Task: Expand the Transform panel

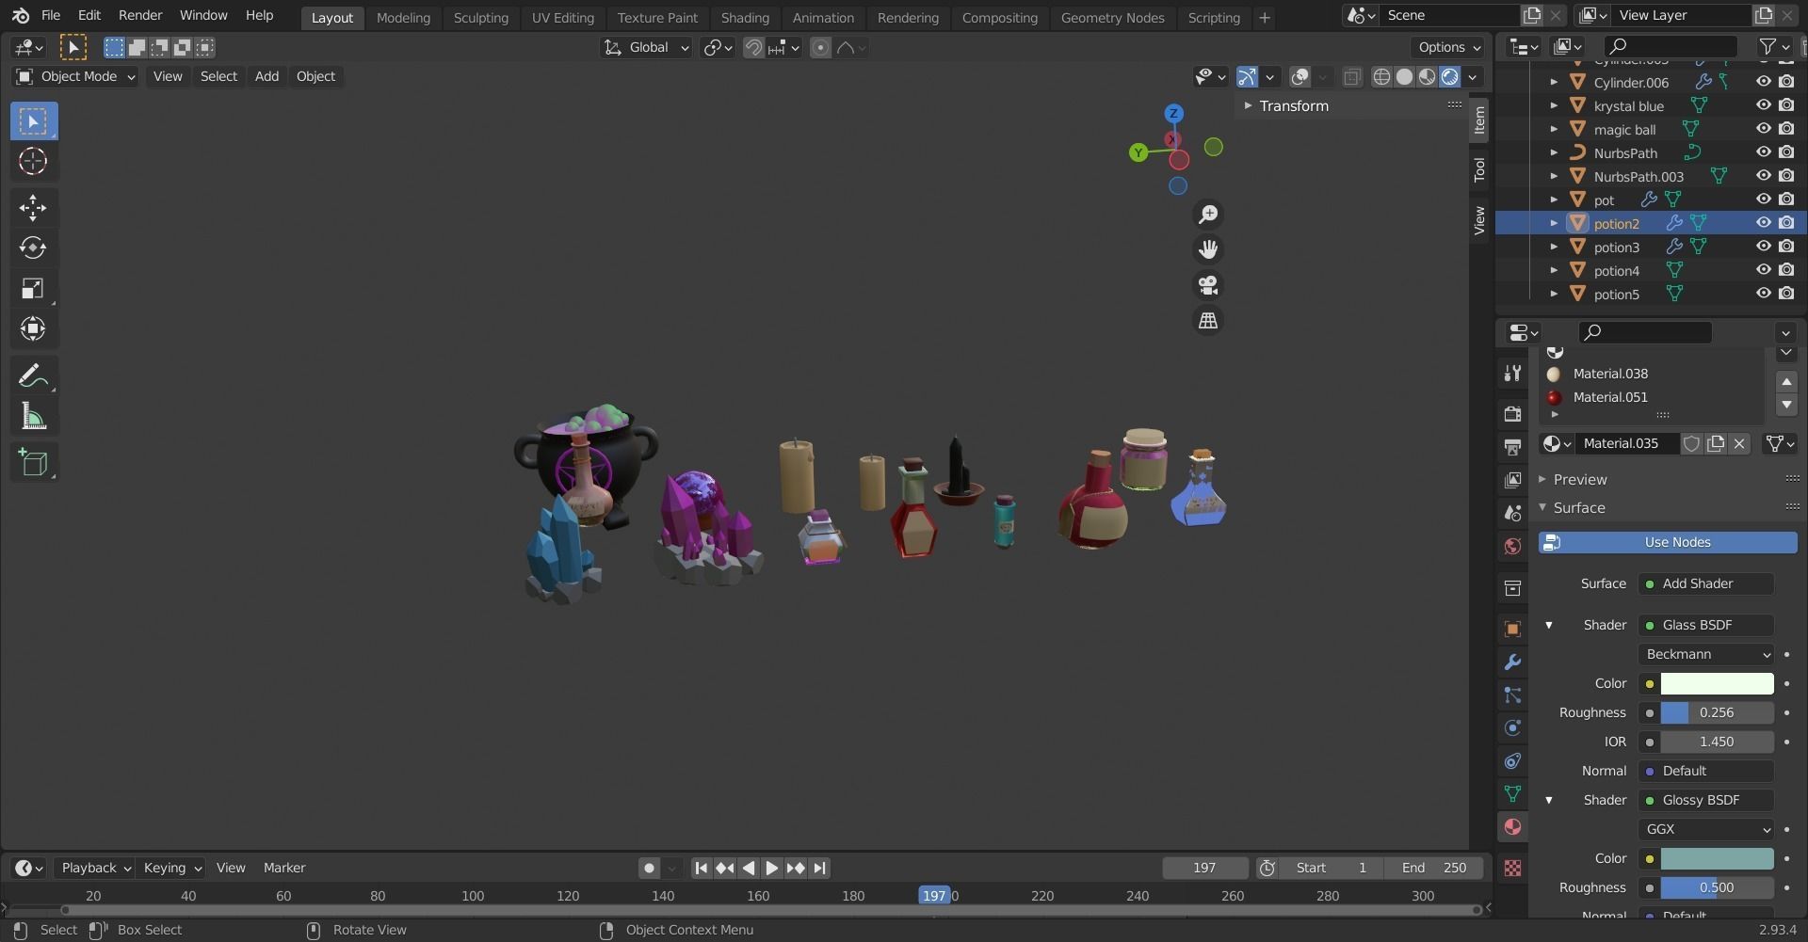Action: coord(1293,106)
